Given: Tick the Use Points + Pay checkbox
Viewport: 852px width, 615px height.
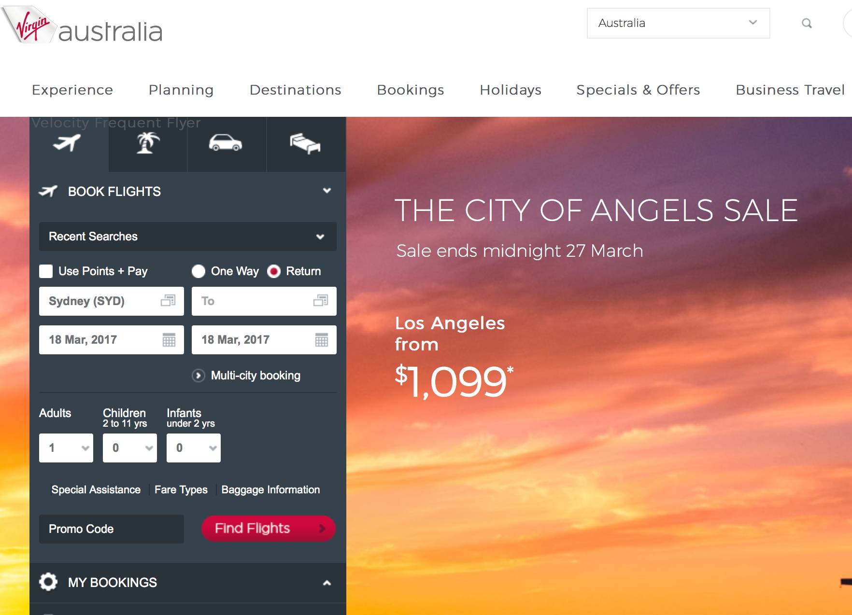Looking at the screenshot, I should click(x=46, y=271).
